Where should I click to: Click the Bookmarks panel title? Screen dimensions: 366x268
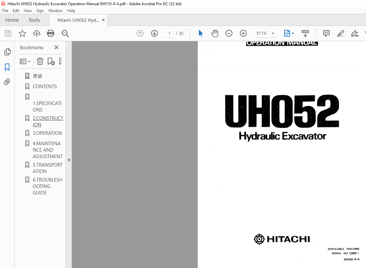pyautogui.click(x=32, y=48)
